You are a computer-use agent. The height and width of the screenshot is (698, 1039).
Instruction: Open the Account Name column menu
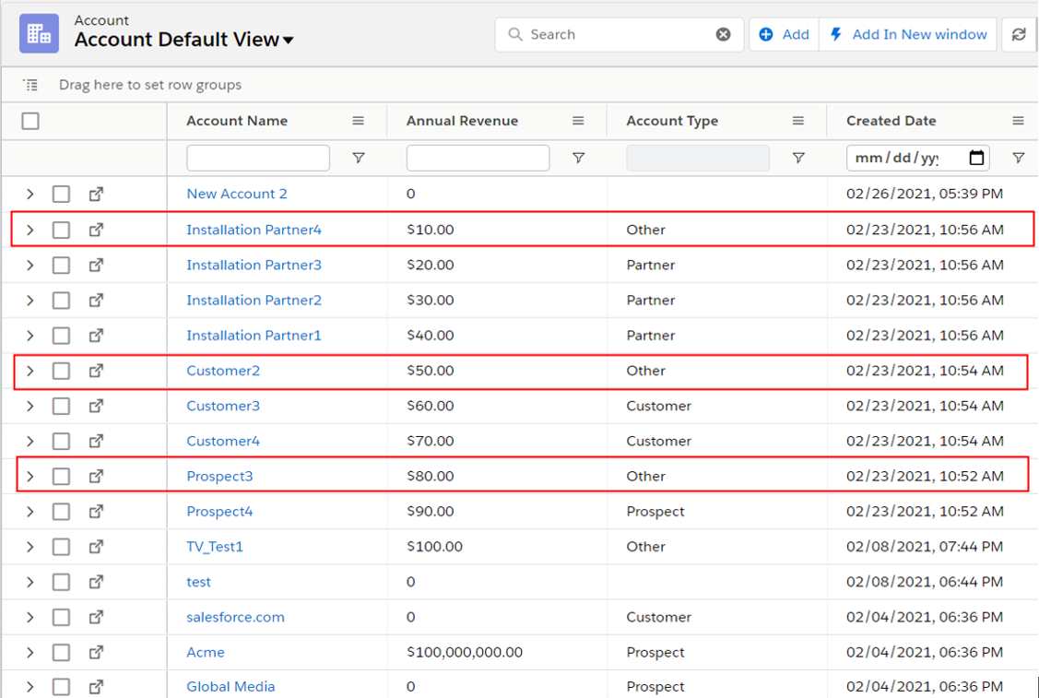pyautogui.click(x=359, y=121)
